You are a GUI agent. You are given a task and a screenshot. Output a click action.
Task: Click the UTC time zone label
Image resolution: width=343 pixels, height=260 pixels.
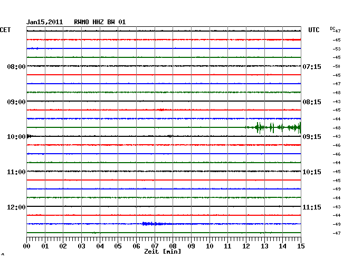313,30
